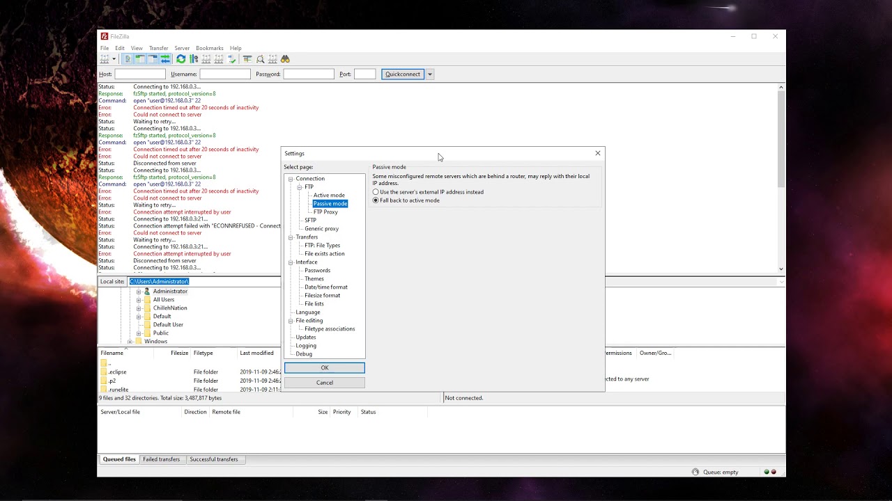892x501 pixels.
Task: Open the Server menu
Action: (x=182, y=48)
